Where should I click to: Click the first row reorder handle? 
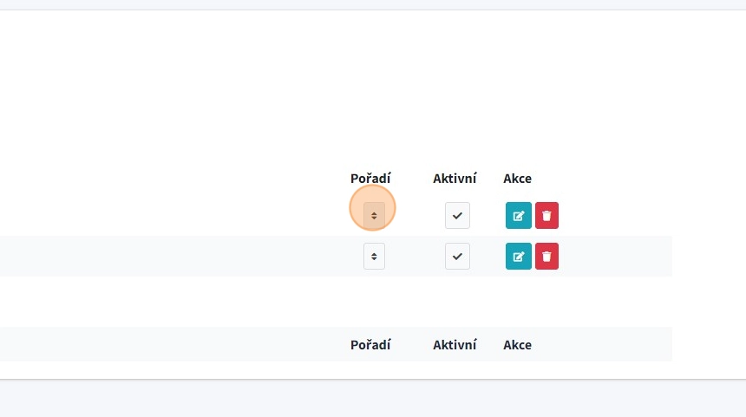(374, 216)
